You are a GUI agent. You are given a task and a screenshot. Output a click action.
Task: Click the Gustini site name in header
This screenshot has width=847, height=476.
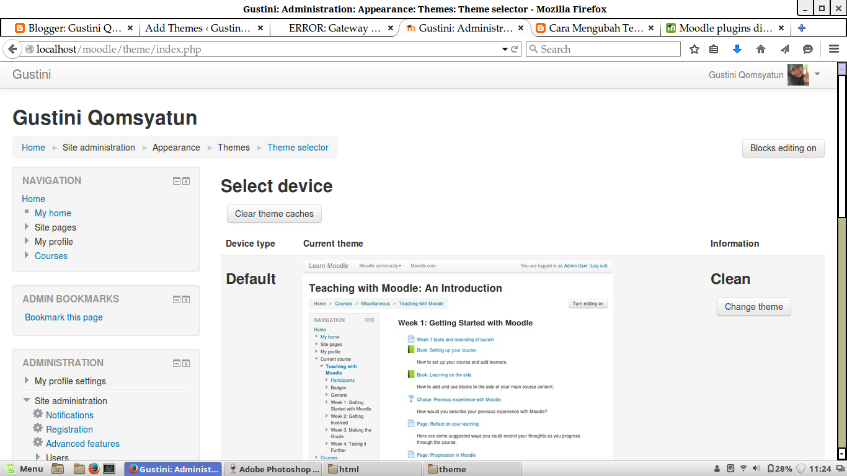32,74
